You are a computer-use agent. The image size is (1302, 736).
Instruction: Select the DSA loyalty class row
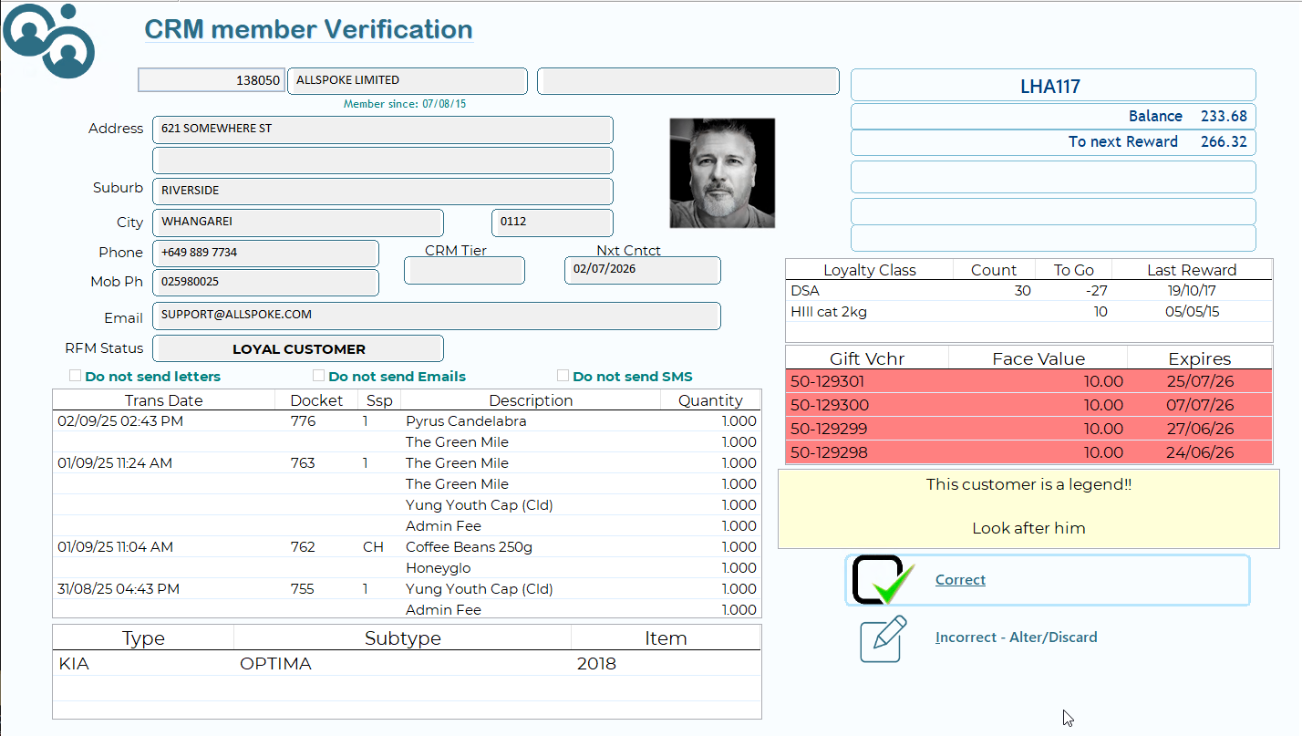tap(1028, 291)
